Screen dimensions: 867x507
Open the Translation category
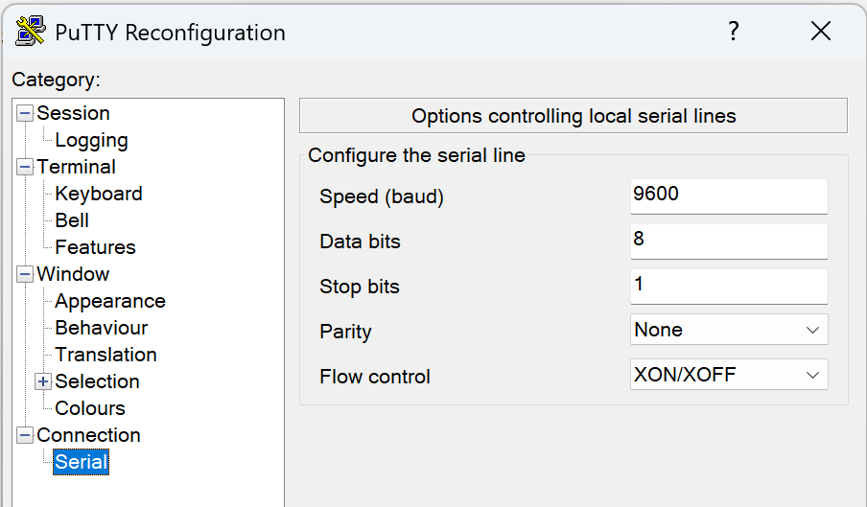pos(105,355)
